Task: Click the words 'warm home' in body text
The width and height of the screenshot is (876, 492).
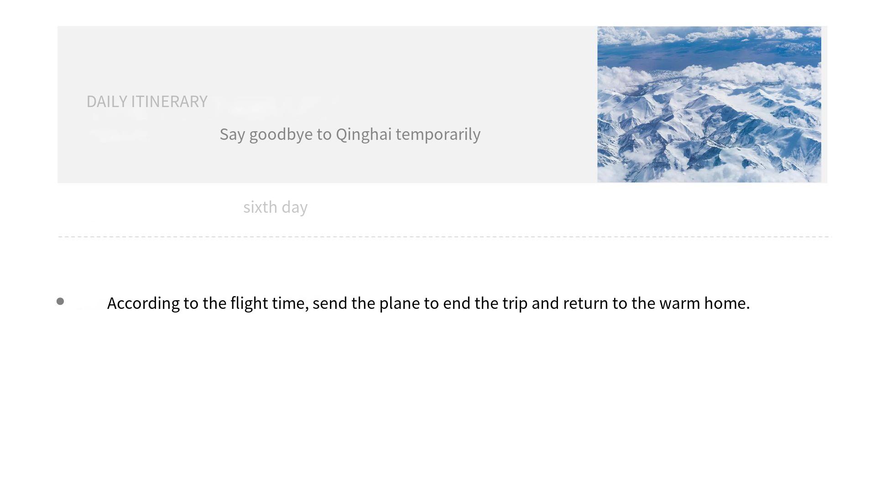Action: (x=704, y=303)
